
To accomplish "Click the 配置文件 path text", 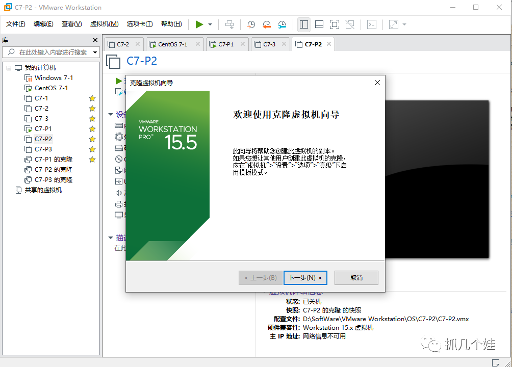I will pyautogui.click(x=386, y=319).
